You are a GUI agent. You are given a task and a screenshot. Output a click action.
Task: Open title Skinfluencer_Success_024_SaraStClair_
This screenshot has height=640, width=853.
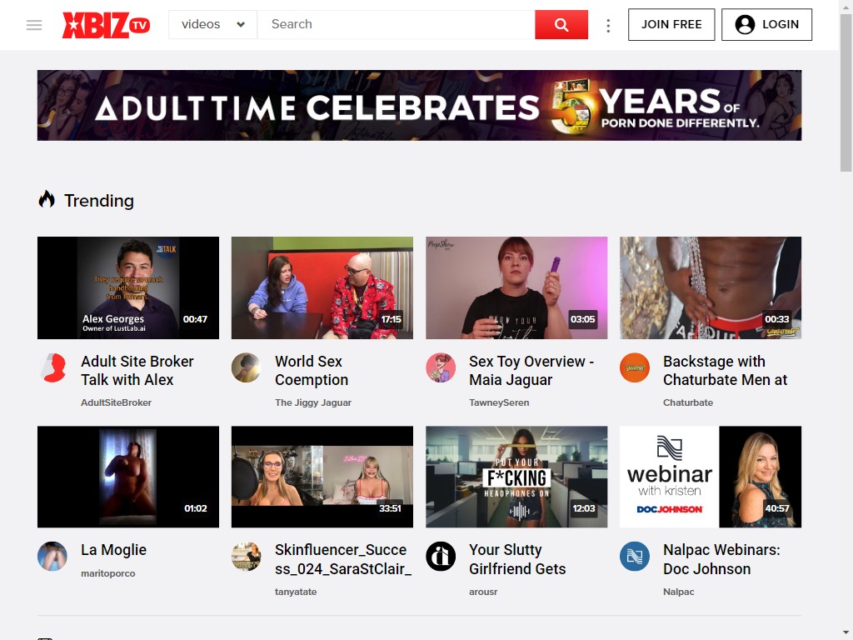coord(343,559)
